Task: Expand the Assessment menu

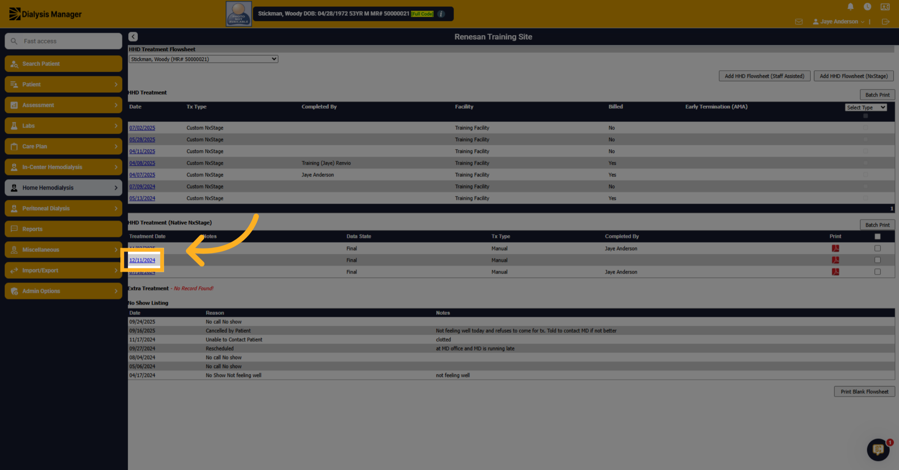Action: [63, 105]
